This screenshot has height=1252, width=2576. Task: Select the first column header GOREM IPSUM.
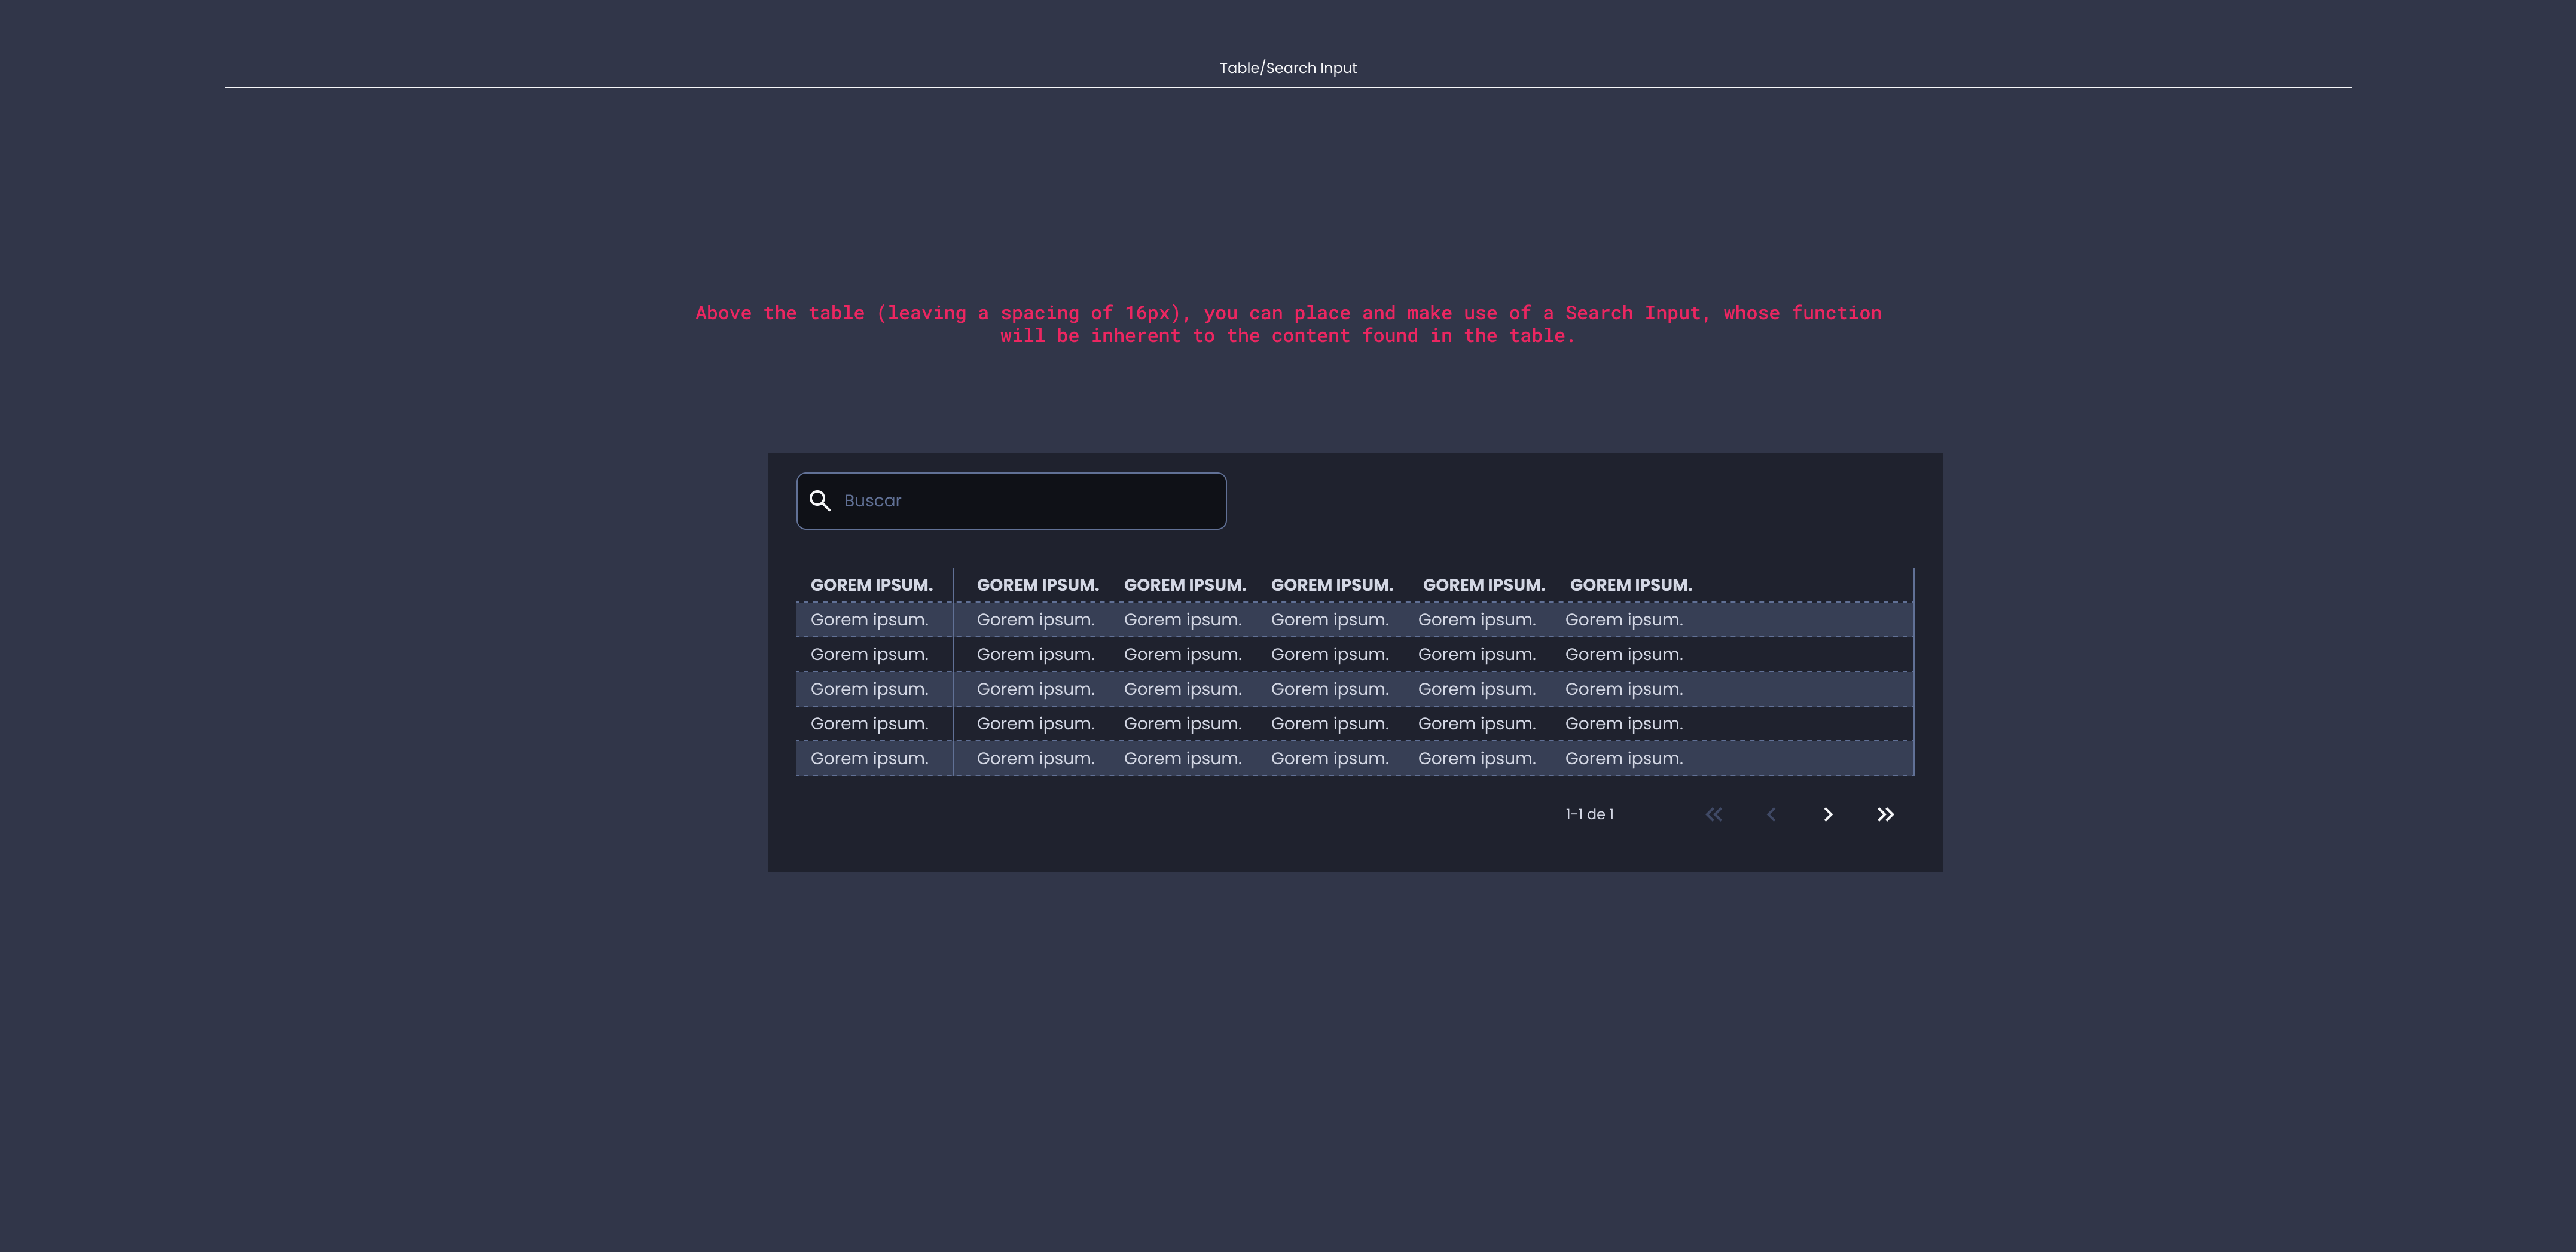click(871, 585)
